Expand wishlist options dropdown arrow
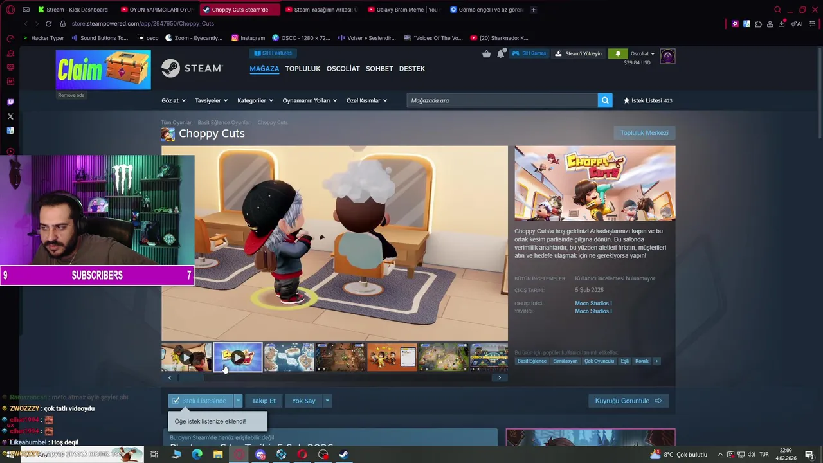Screen dimensions: 823x463 [238, 401]
